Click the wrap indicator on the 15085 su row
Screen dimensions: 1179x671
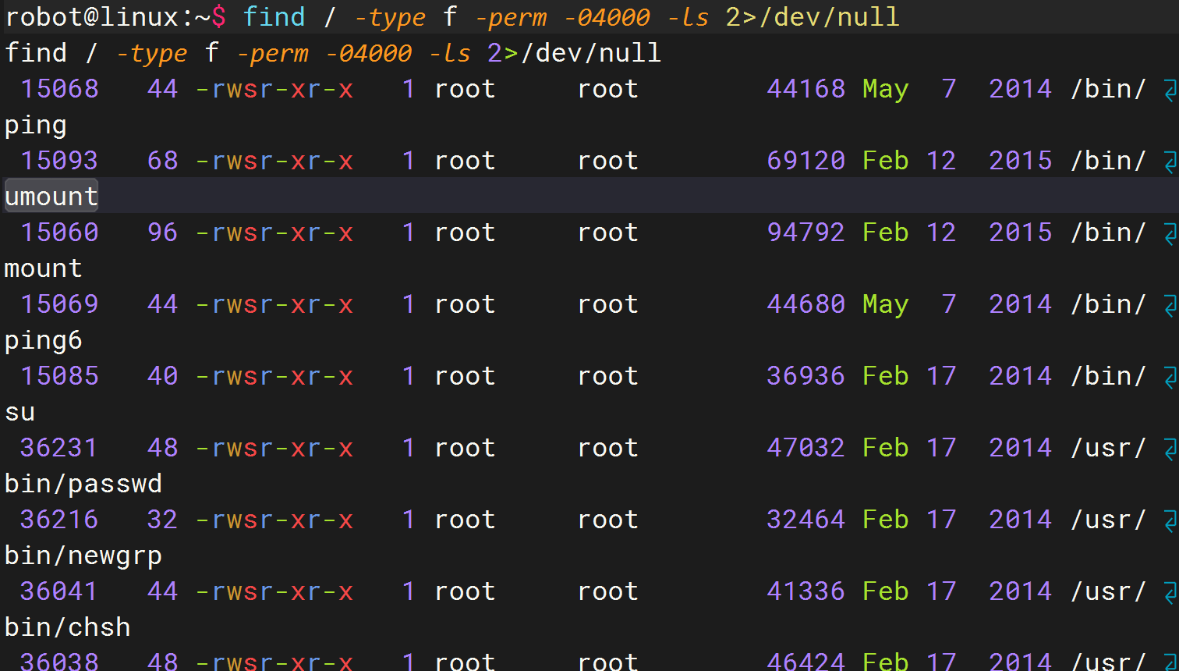(1170, 378)
